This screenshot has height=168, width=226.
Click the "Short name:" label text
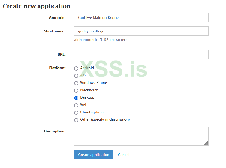point(55,31)
